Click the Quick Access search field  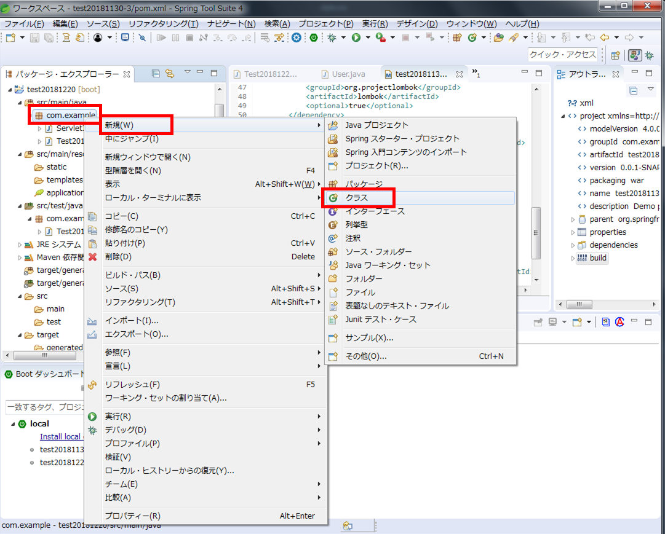562,55
